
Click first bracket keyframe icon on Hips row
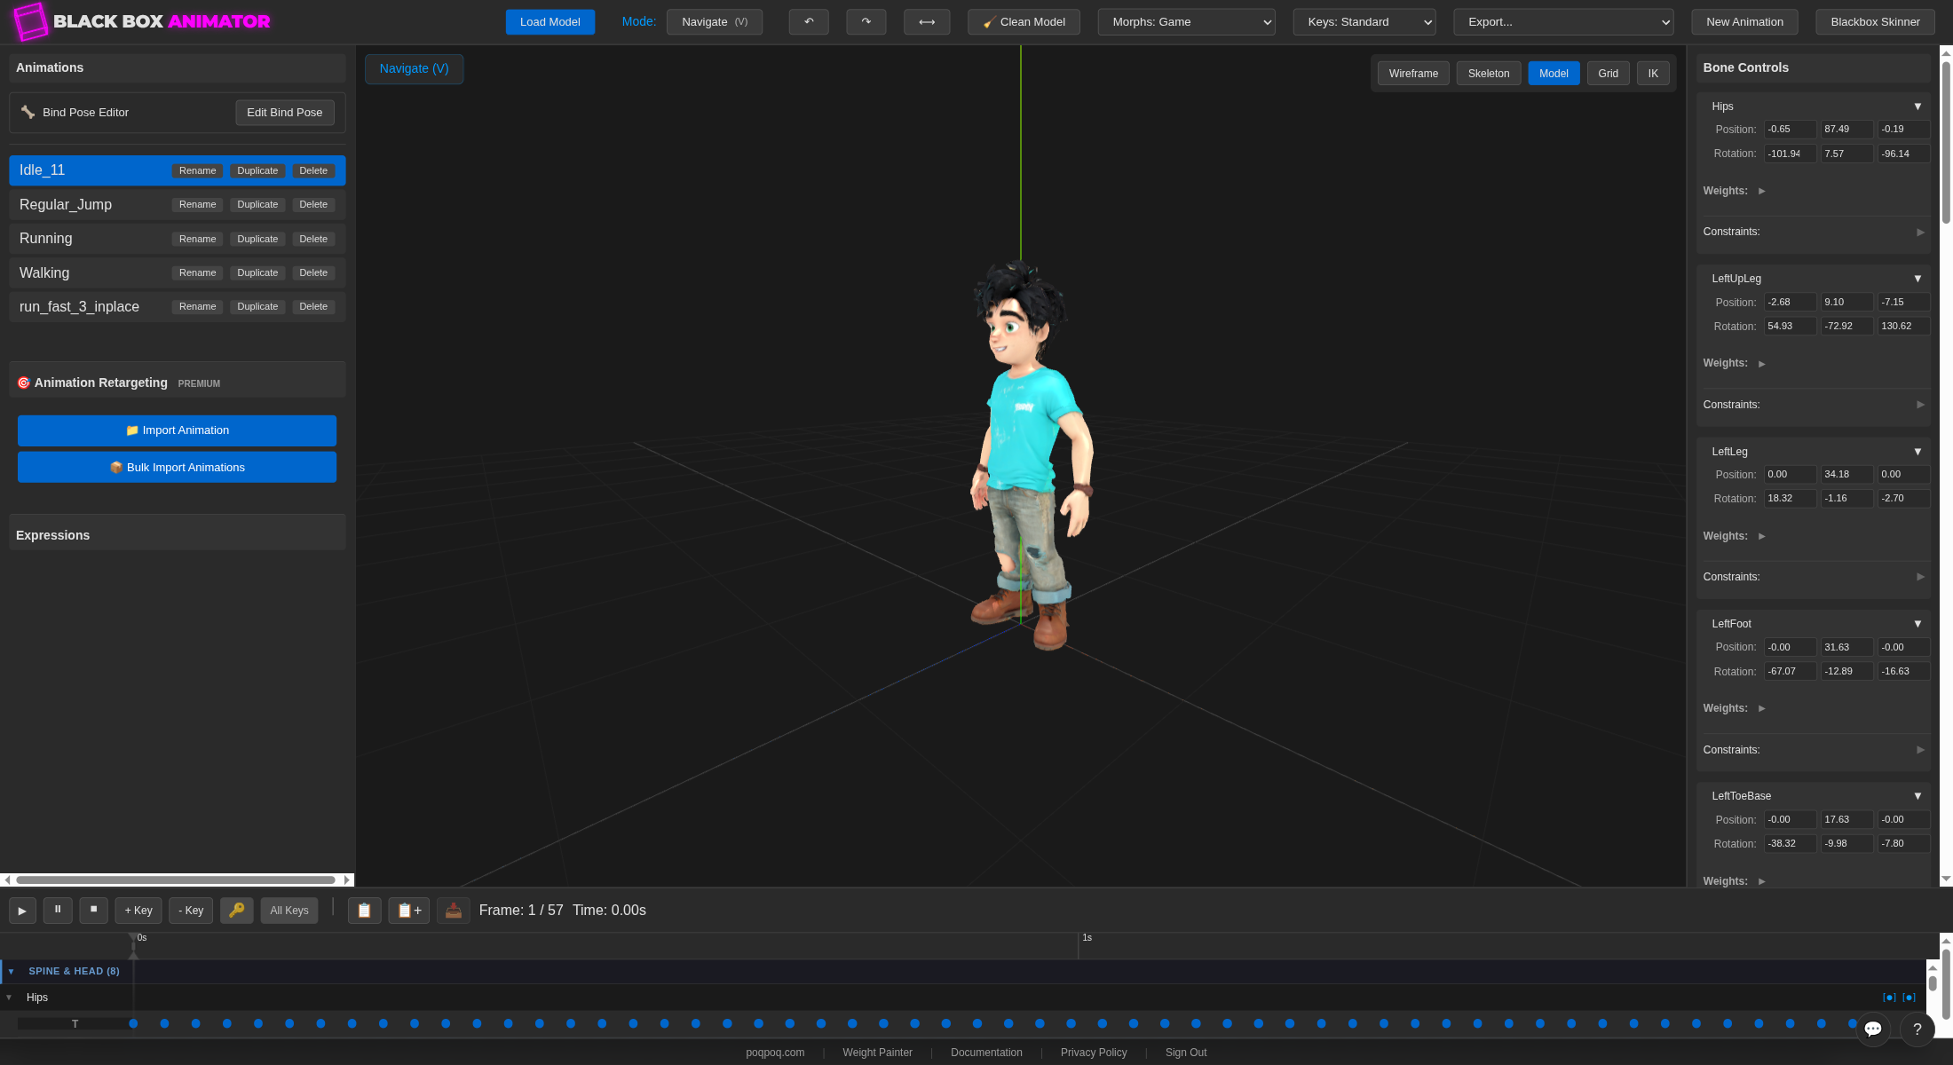click(1889, 998)
